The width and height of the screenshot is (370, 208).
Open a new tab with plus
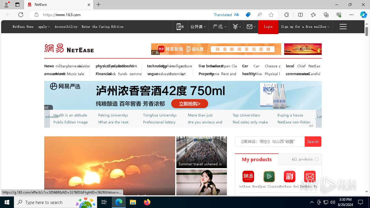pyautogui.click(x=99, y=5)
